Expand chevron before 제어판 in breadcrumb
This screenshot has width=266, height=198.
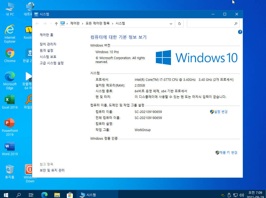click(67, 24)
